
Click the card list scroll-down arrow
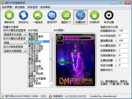pos(51,85)
